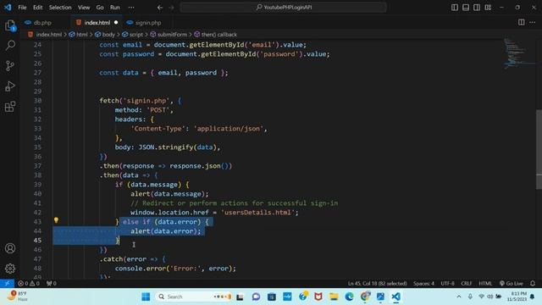This screenshot has width=542, height=305.
Task: Open the Manage gear icon
Action: (10, 269)
